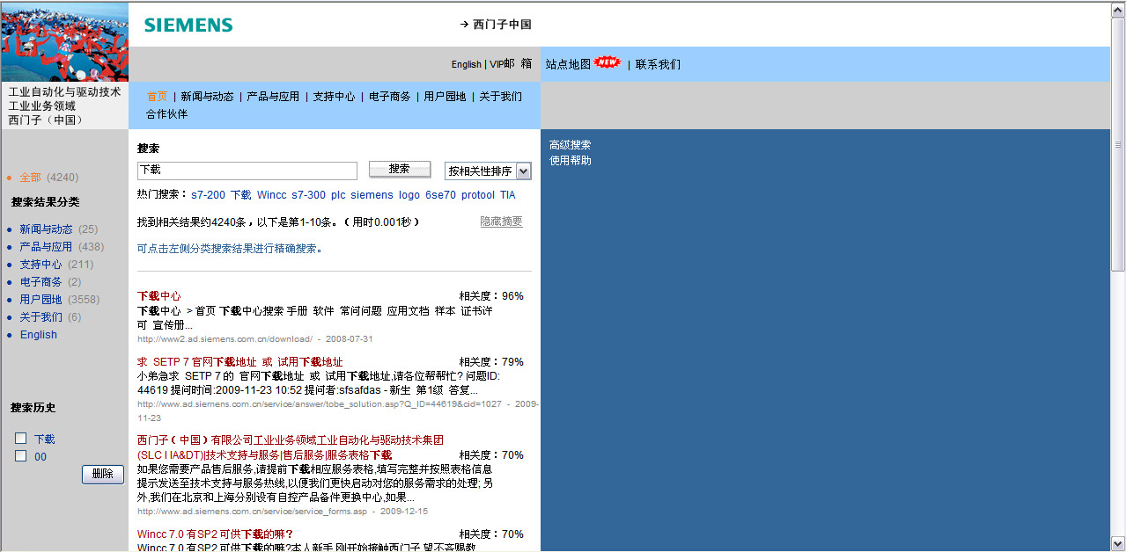Select hot search term Wincc

tap(271, 195)
